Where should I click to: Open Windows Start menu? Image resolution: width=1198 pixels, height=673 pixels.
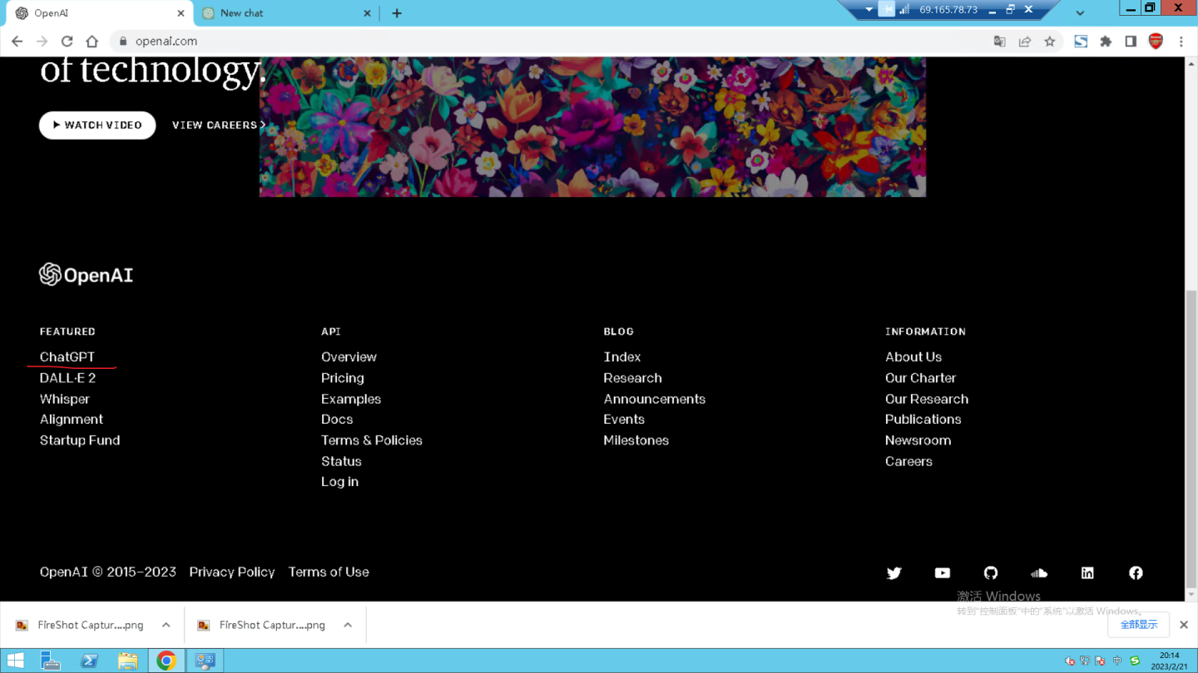tap(16, 661)
